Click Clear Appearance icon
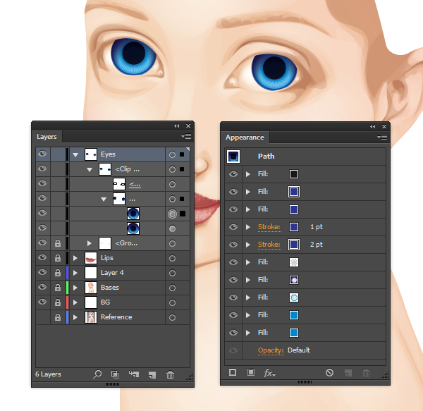 click(329, 373)
